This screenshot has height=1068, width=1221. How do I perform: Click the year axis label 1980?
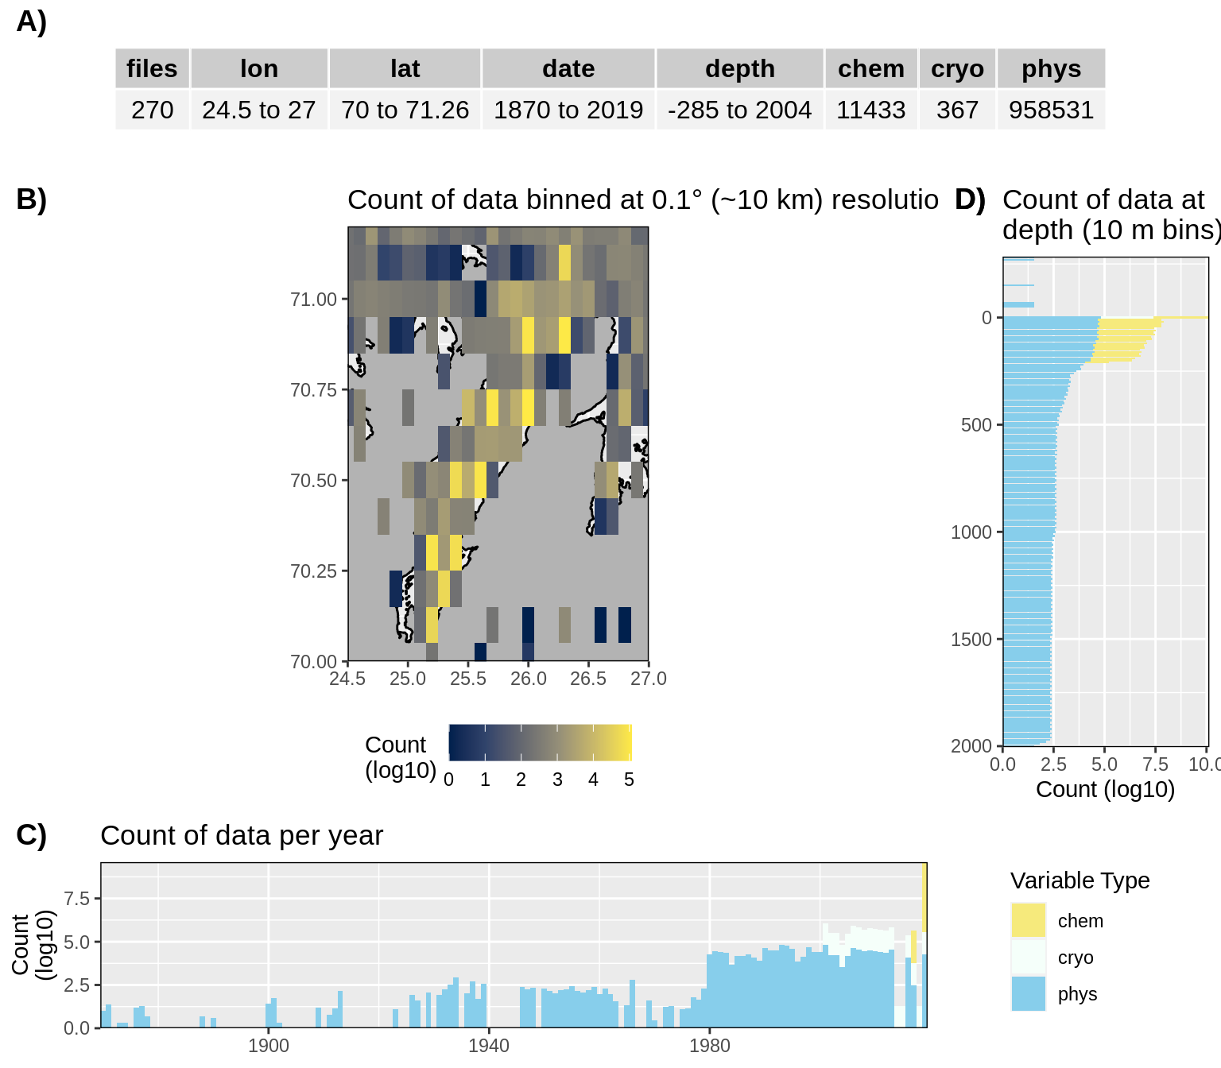pos(710,1046)
